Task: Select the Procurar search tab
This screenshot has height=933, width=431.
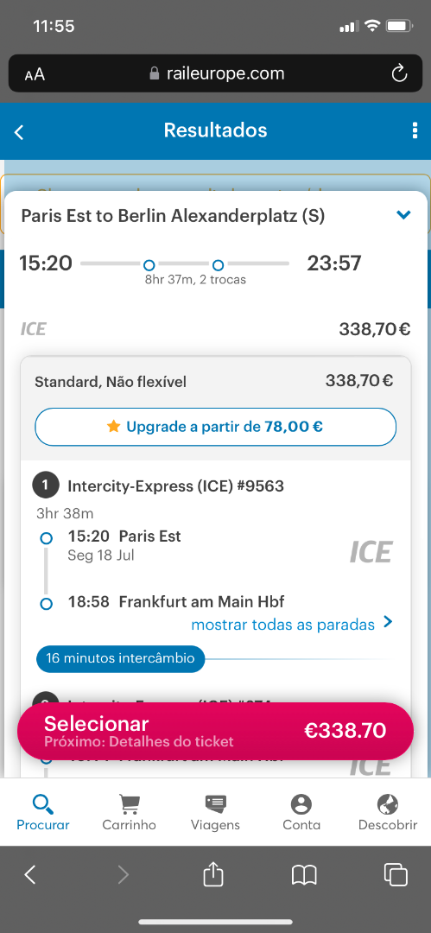Action: (43, 811)
